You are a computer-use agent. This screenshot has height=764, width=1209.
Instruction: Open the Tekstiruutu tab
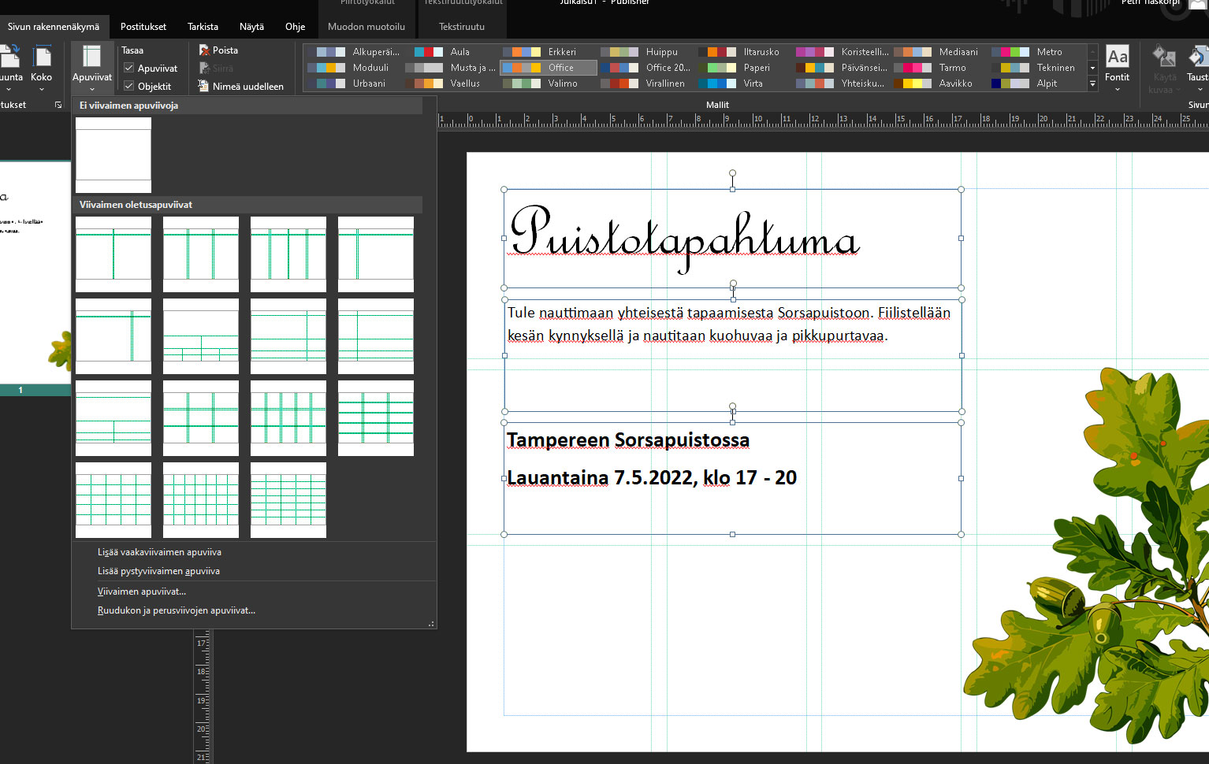[x=462, y=26]
